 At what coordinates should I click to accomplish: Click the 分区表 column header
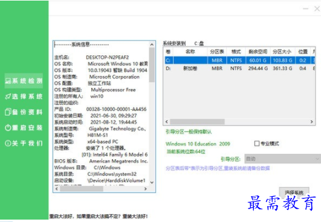[217, 52]
